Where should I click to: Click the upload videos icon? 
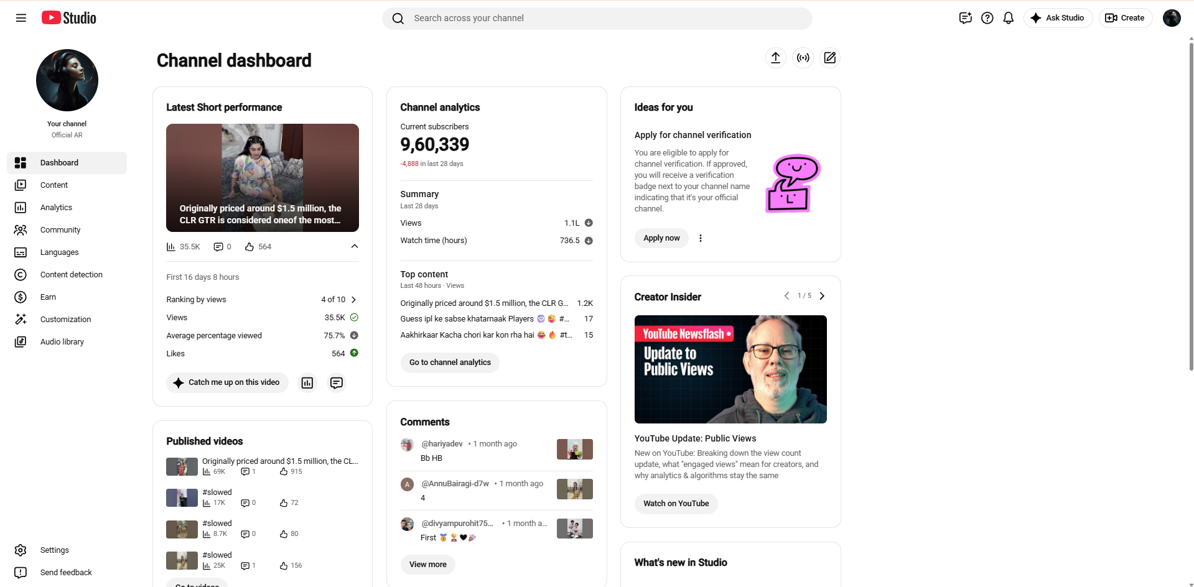(x=775, y=58)
